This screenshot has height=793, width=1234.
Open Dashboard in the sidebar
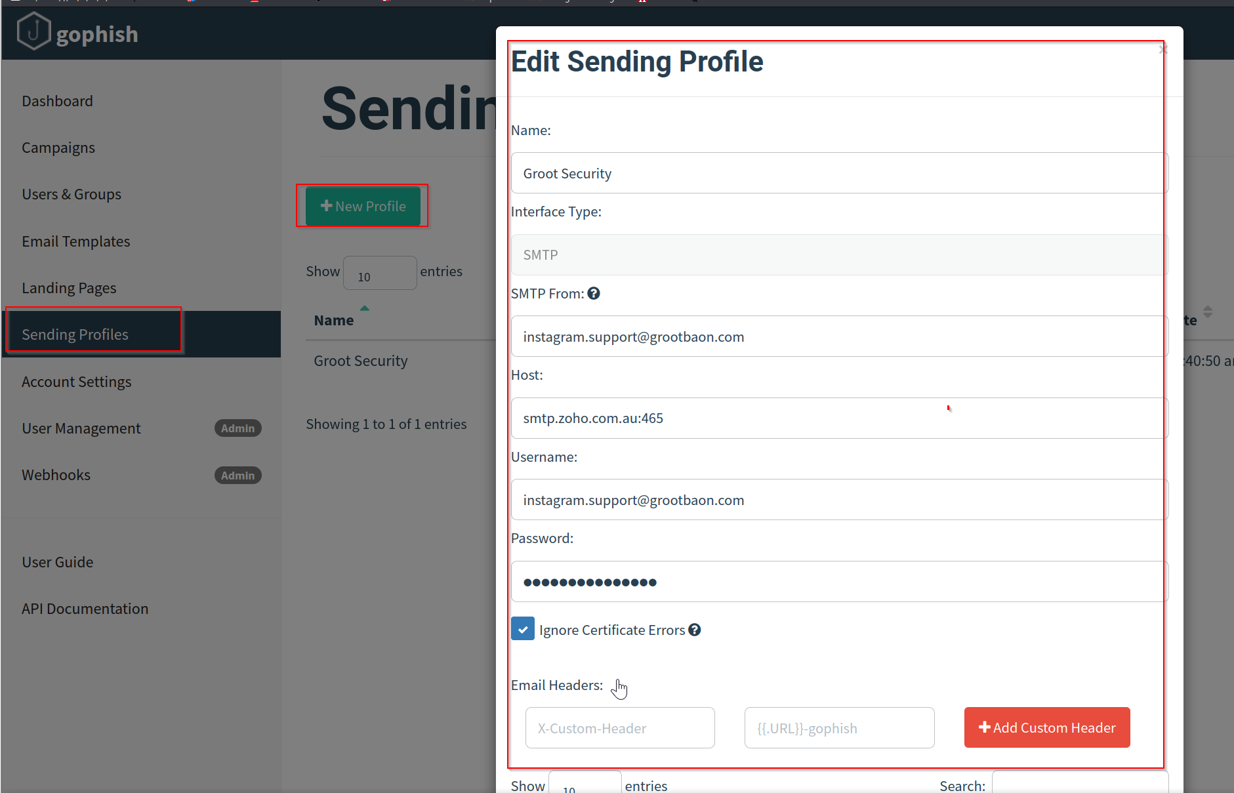(x=57, y=101)
